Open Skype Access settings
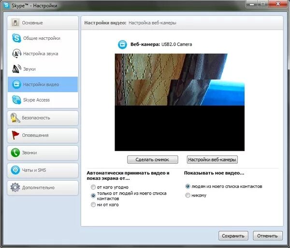The height and width of the screenshot is (248, 290). [43, 100]
